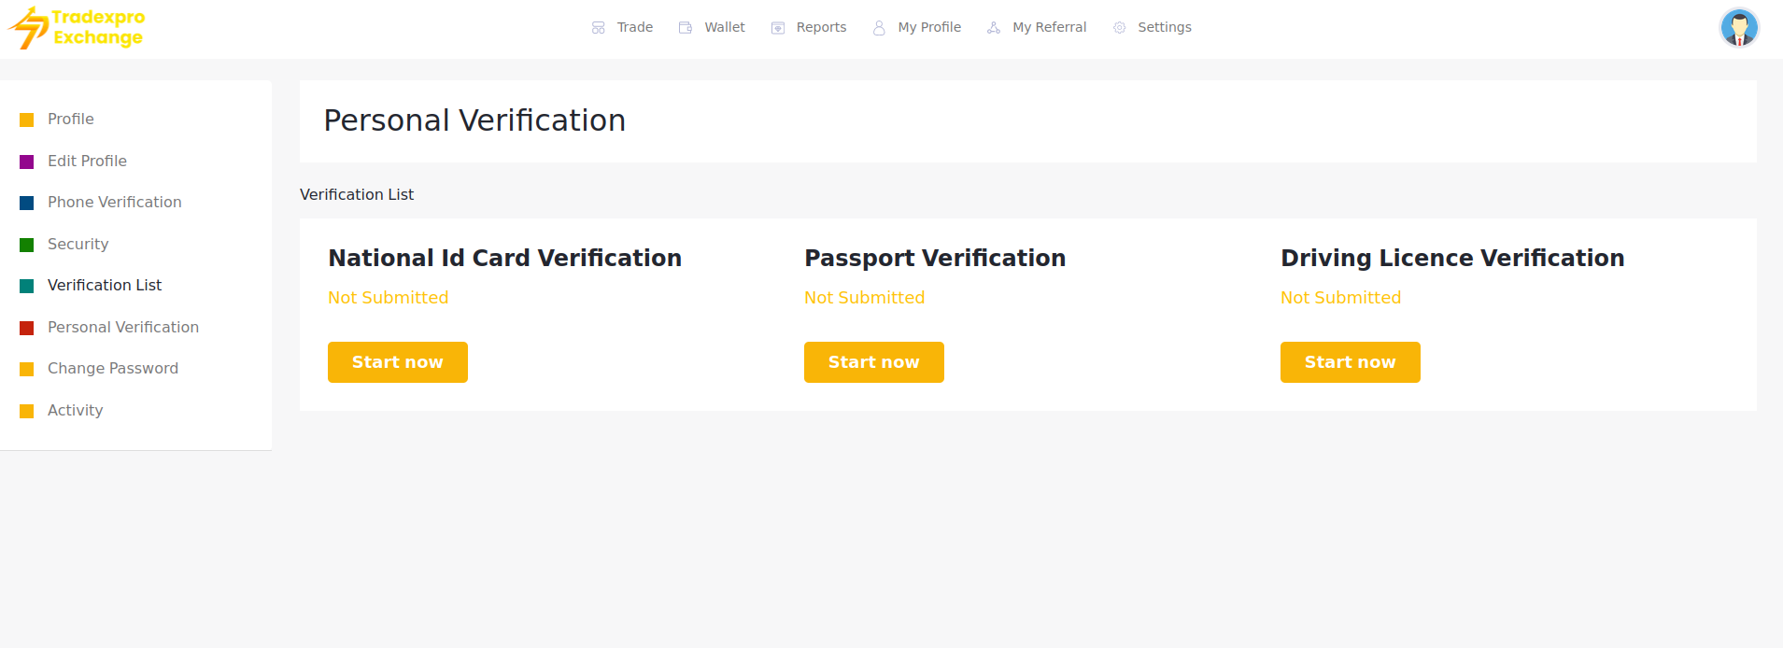Open the Reports menu item

821,28
